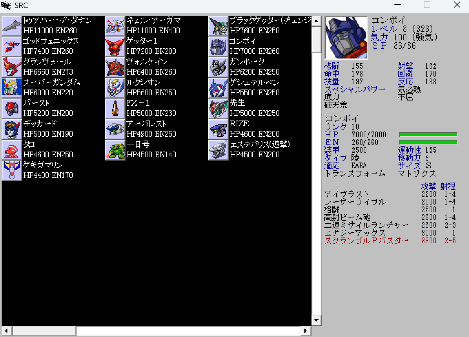This screenshot has height=337, width=469.
Task: Click the 装甲 armor label
Action: coord(332,150)
